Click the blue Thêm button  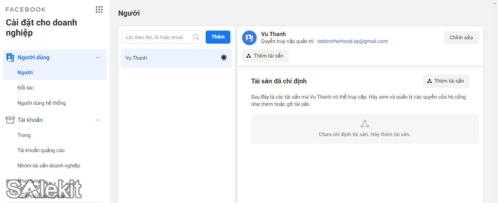tap(218, 37)
